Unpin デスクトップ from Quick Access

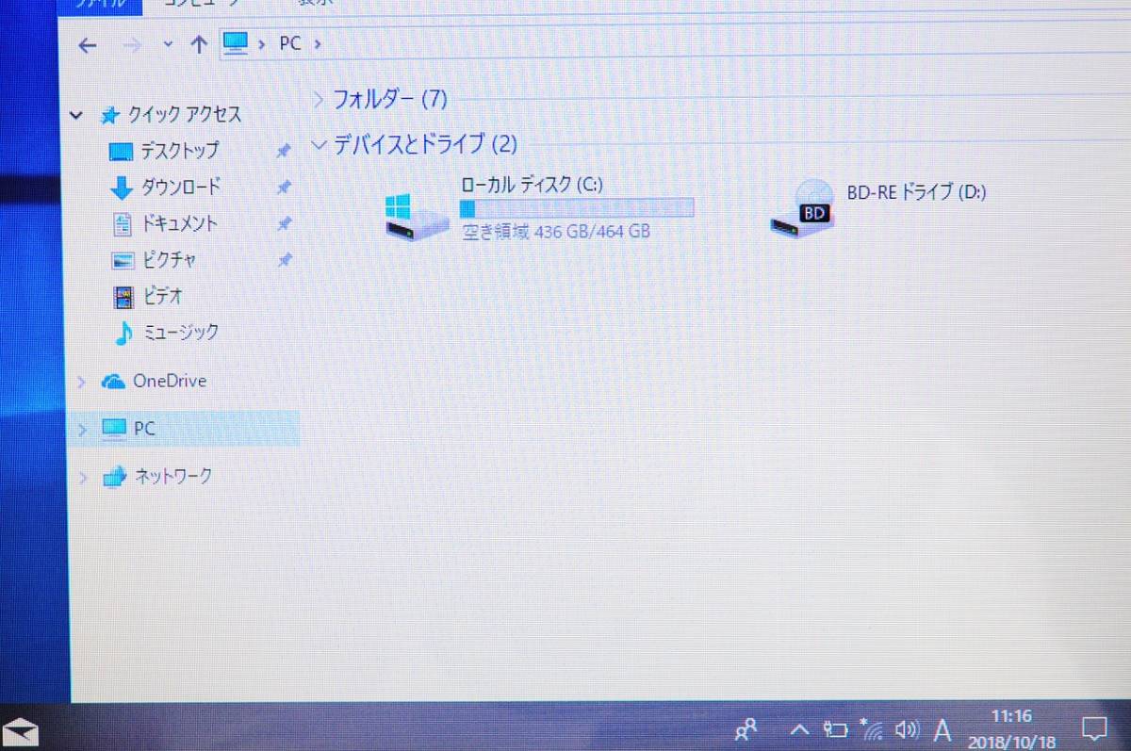(284, 150)
